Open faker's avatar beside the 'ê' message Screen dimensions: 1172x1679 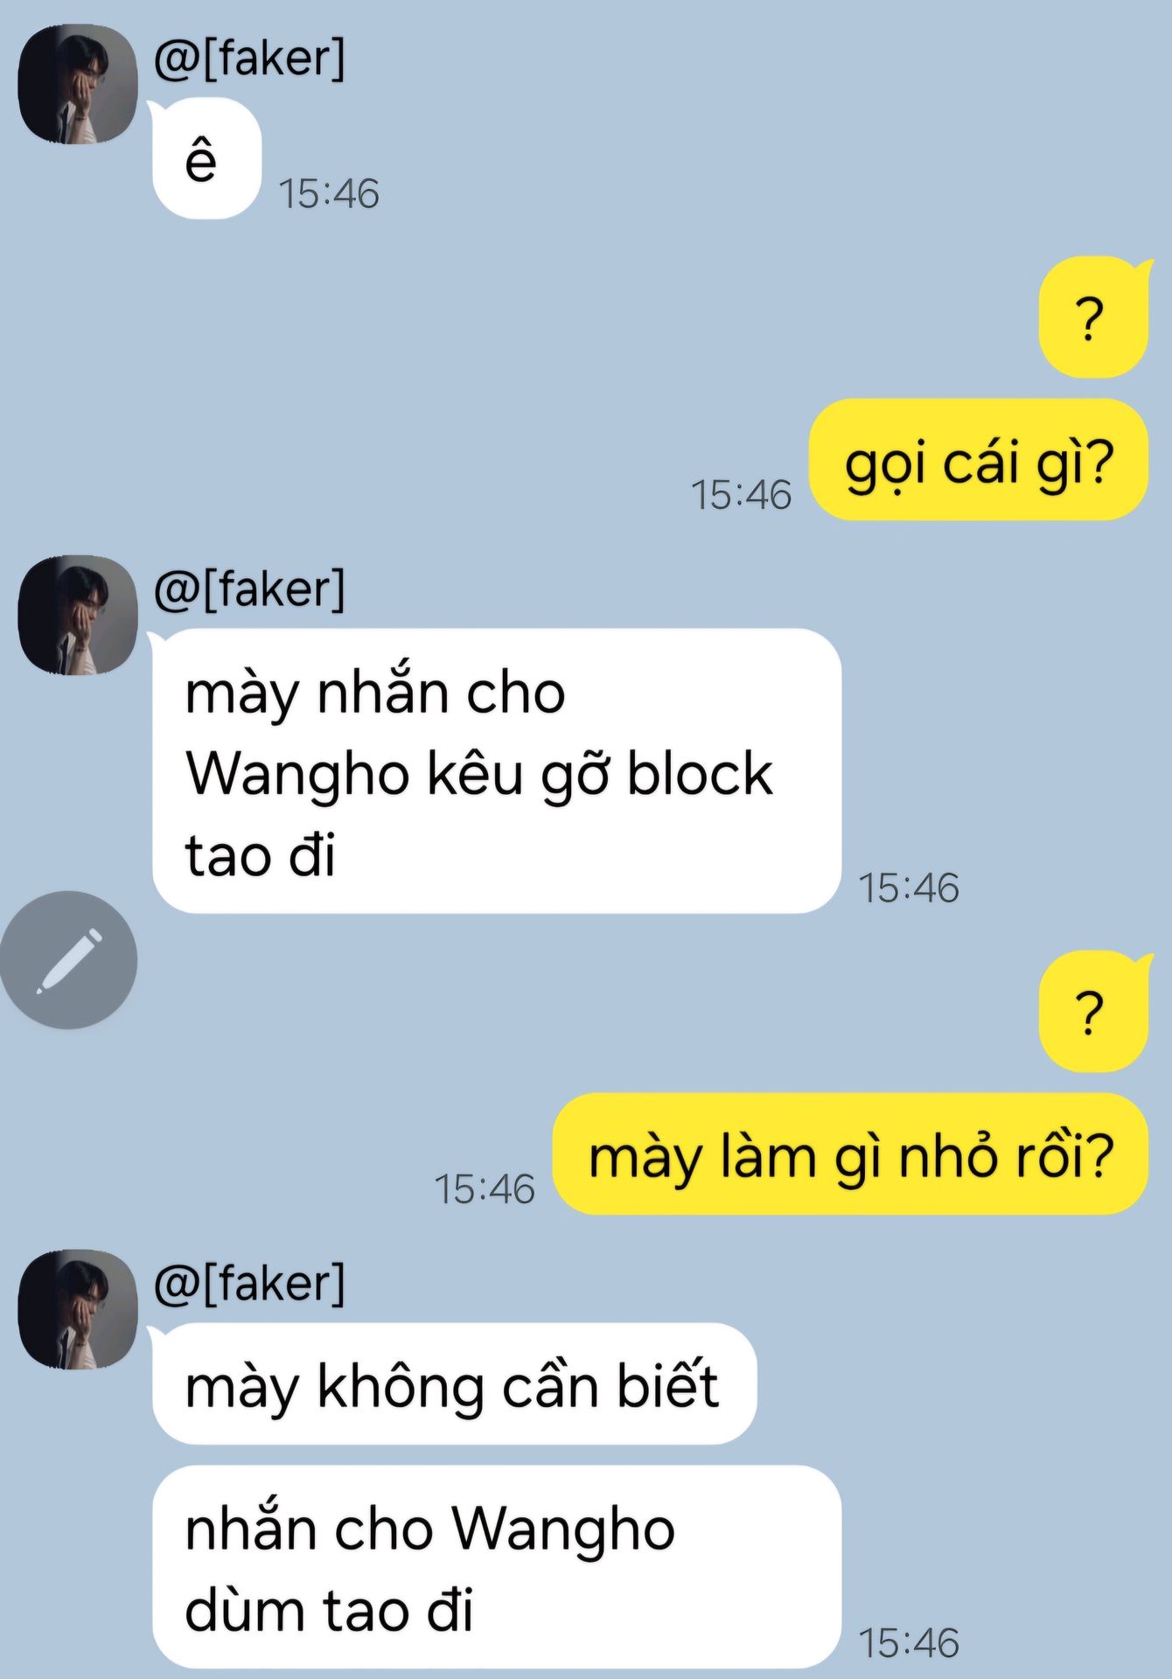78,84
